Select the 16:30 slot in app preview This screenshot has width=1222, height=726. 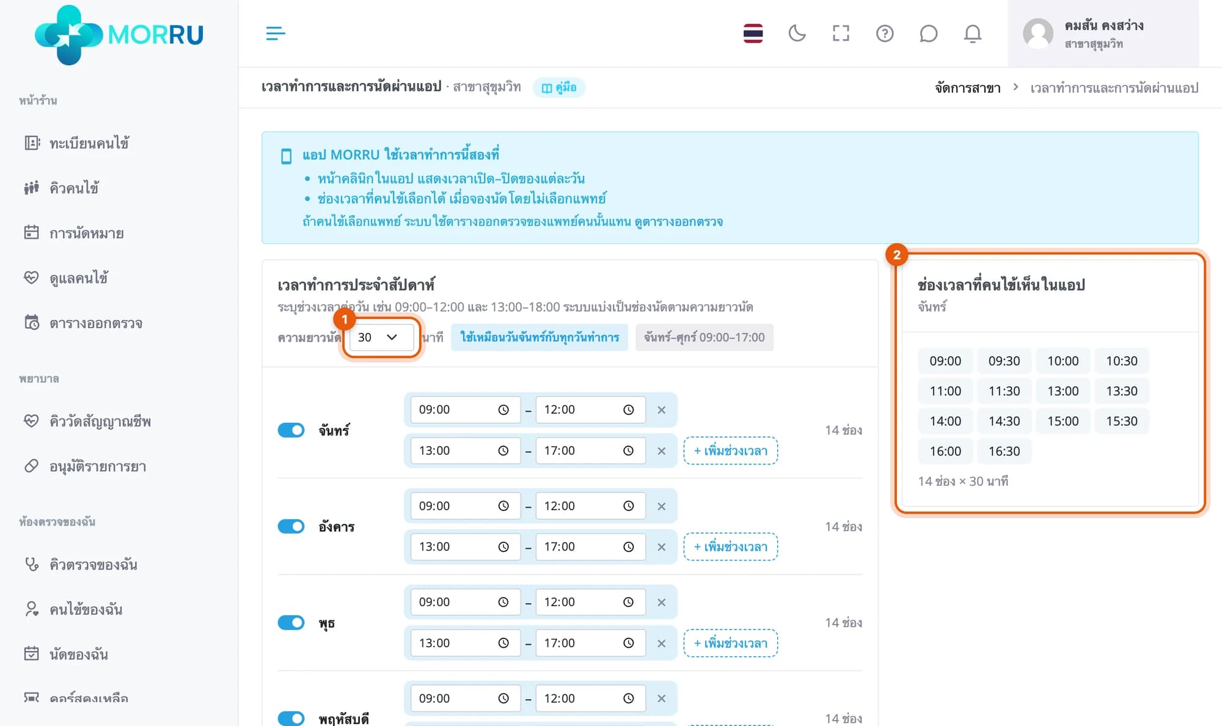click(x=1004, y=451)
